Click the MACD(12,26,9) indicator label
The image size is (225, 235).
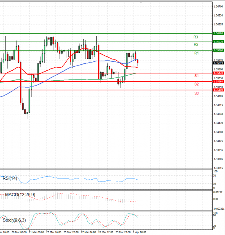[x=20, y=195]
